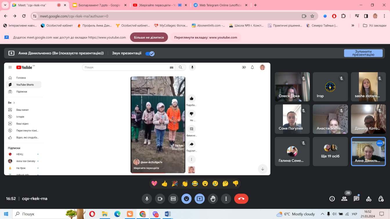
Task: Click the @user-dc2hz8gw7e channel name
Action: point(151,162)
